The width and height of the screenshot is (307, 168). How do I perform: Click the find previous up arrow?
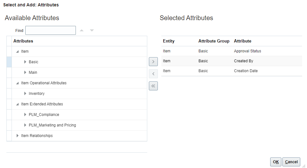tap(82, 31)
